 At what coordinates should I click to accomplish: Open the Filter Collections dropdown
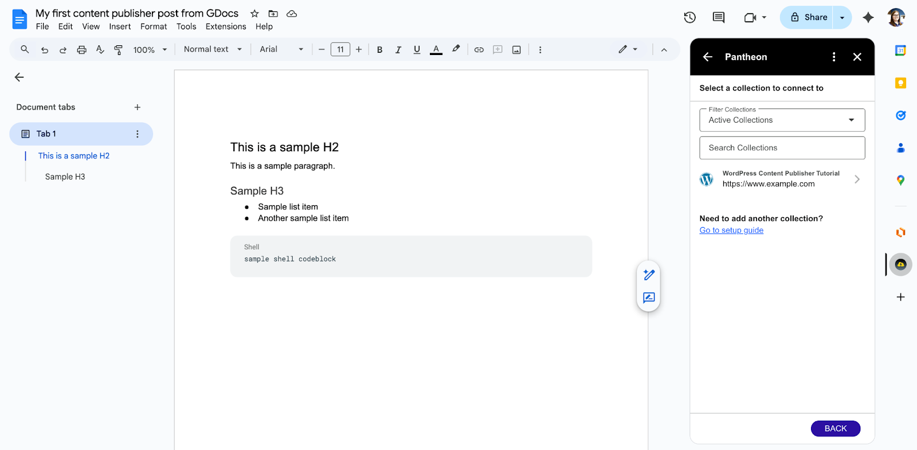click(x=782, y=120)
